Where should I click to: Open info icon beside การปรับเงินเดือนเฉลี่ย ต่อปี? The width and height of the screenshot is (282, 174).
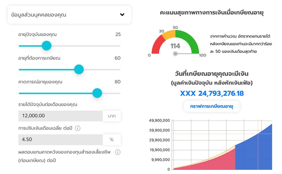click(x=77, y=128)
